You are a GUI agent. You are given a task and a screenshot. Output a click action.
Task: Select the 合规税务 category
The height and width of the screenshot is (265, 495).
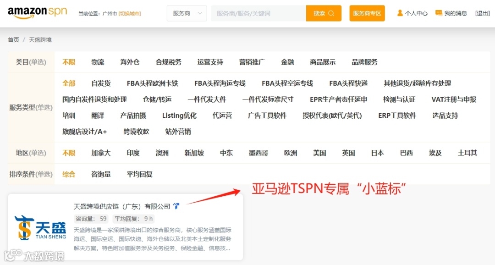click(169, 62)
